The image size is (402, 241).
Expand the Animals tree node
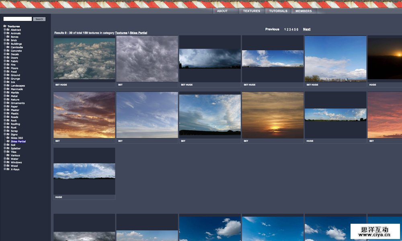pos(5,33)
